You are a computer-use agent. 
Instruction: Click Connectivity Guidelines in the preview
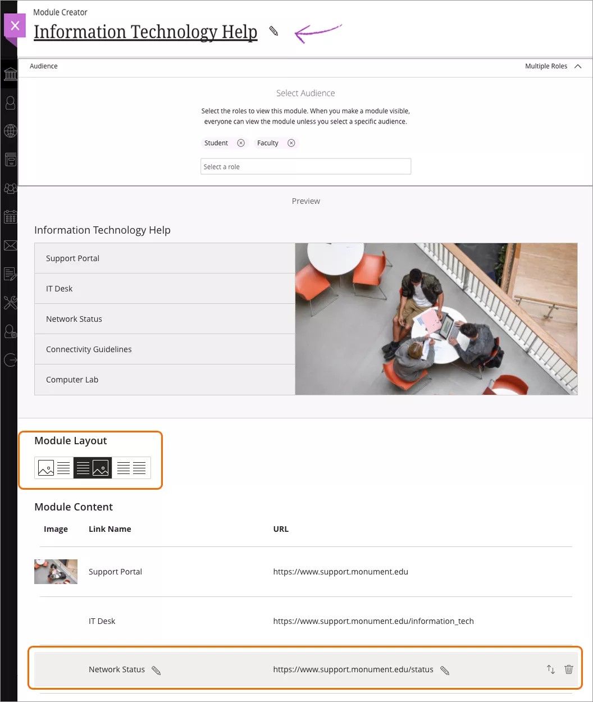click(x=89, y=349)
